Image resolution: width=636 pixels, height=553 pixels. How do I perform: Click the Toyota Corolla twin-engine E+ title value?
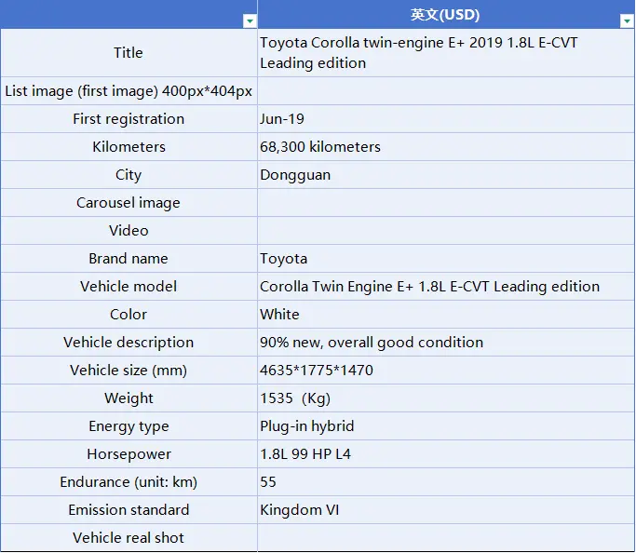click(446, 53)
